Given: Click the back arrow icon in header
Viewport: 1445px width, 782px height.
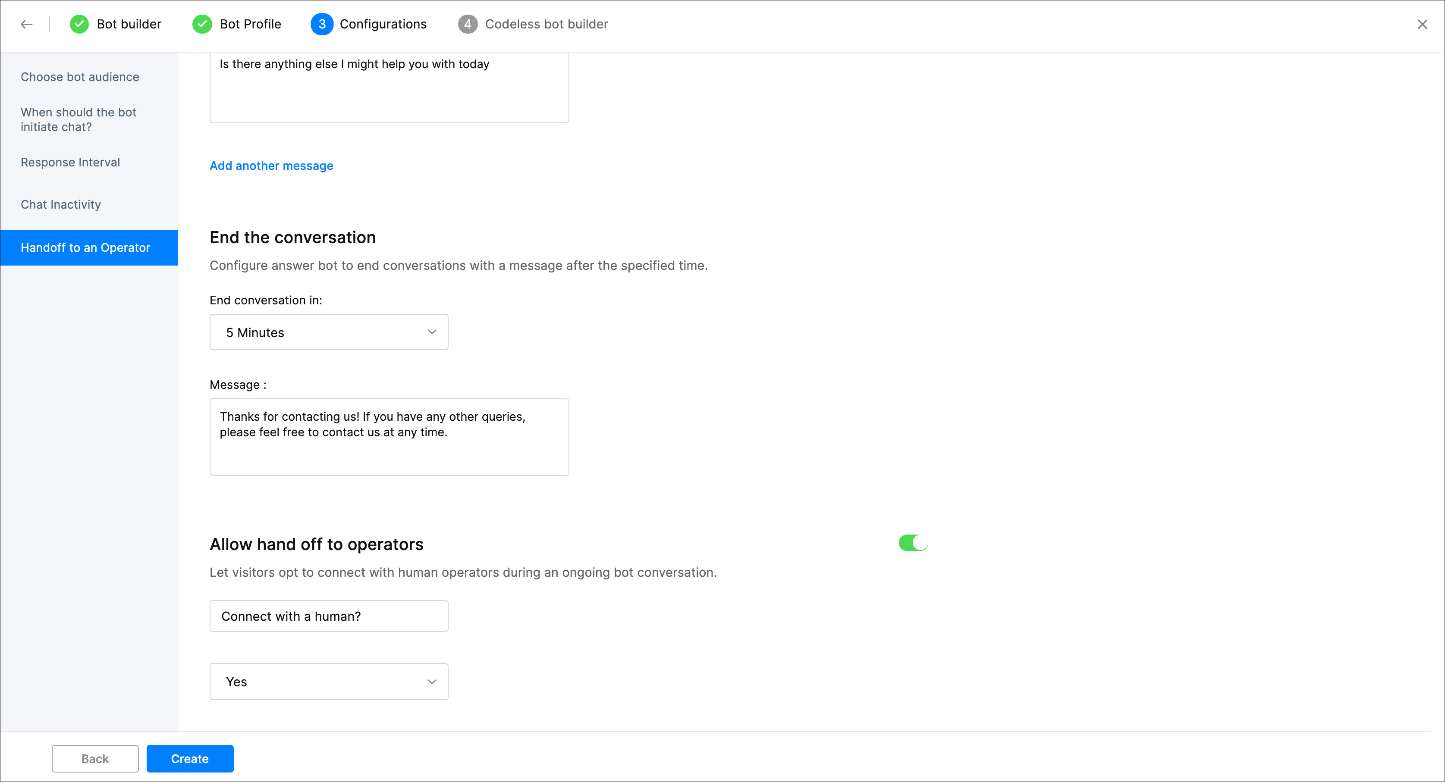Looking at the screenshot, I should click(x=26, y=24).
